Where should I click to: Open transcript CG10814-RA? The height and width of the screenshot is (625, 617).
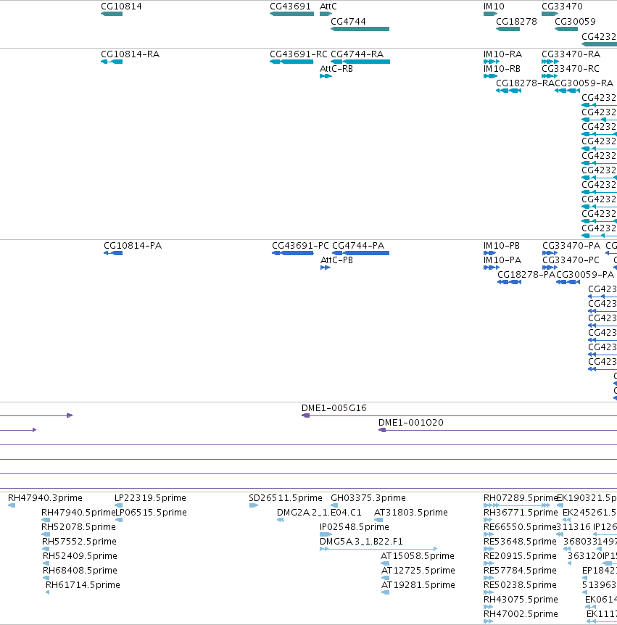click(112, 62)
